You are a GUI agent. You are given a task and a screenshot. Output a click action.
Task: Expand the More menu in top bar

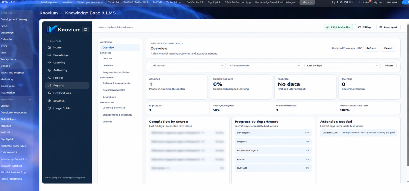click(x=307, y=2)
